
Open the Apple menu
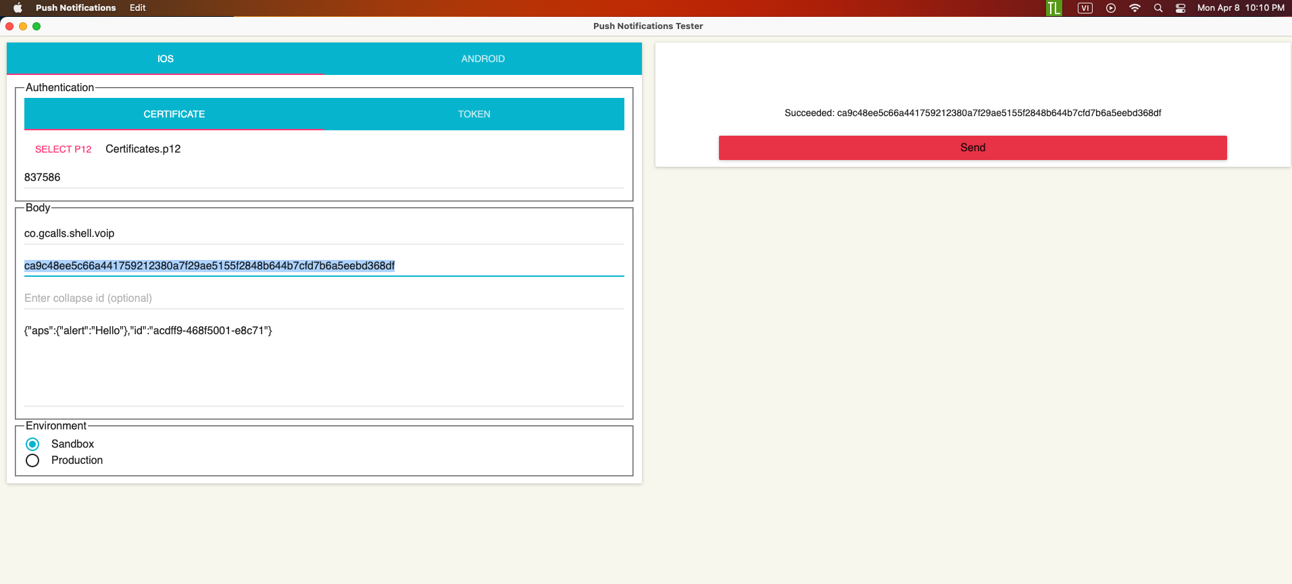pyautogui.click(x=18, y=8)
